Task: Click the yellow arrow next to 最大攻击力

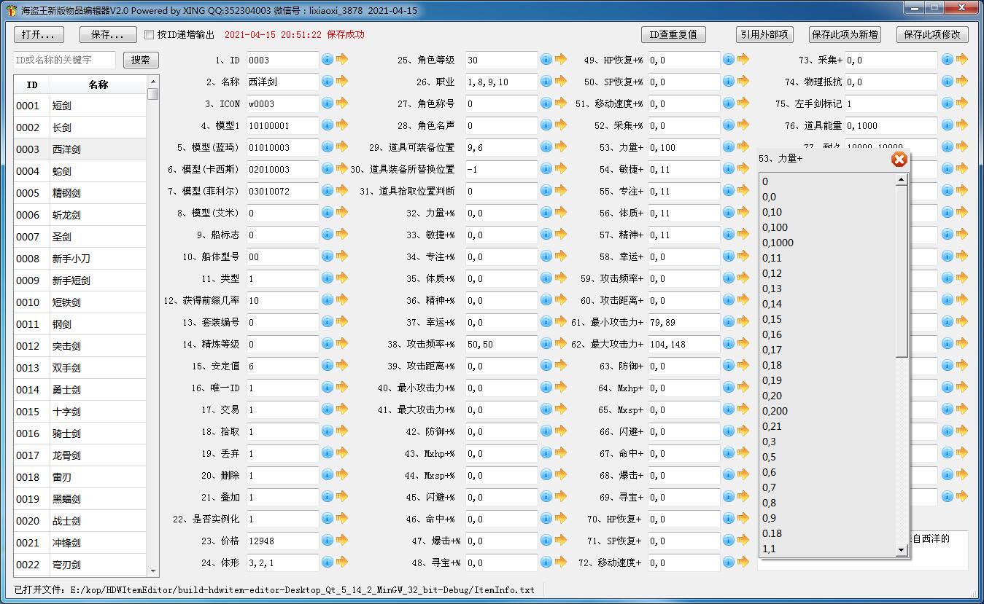Action: click(x=743, y=344)
